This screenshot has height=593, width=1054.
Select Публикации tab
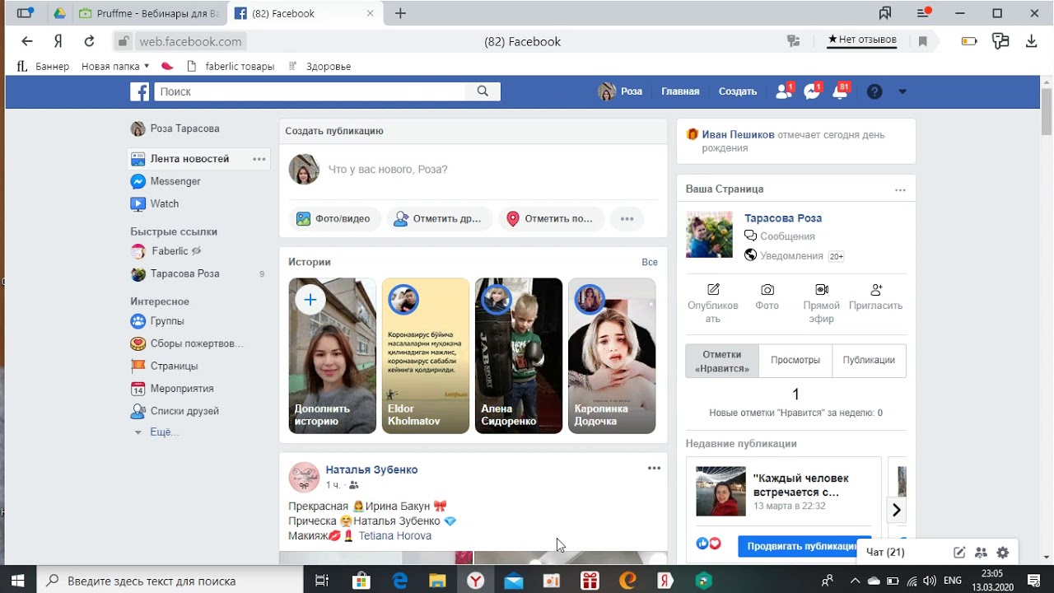pyautogui.click(x=869, y=361)
